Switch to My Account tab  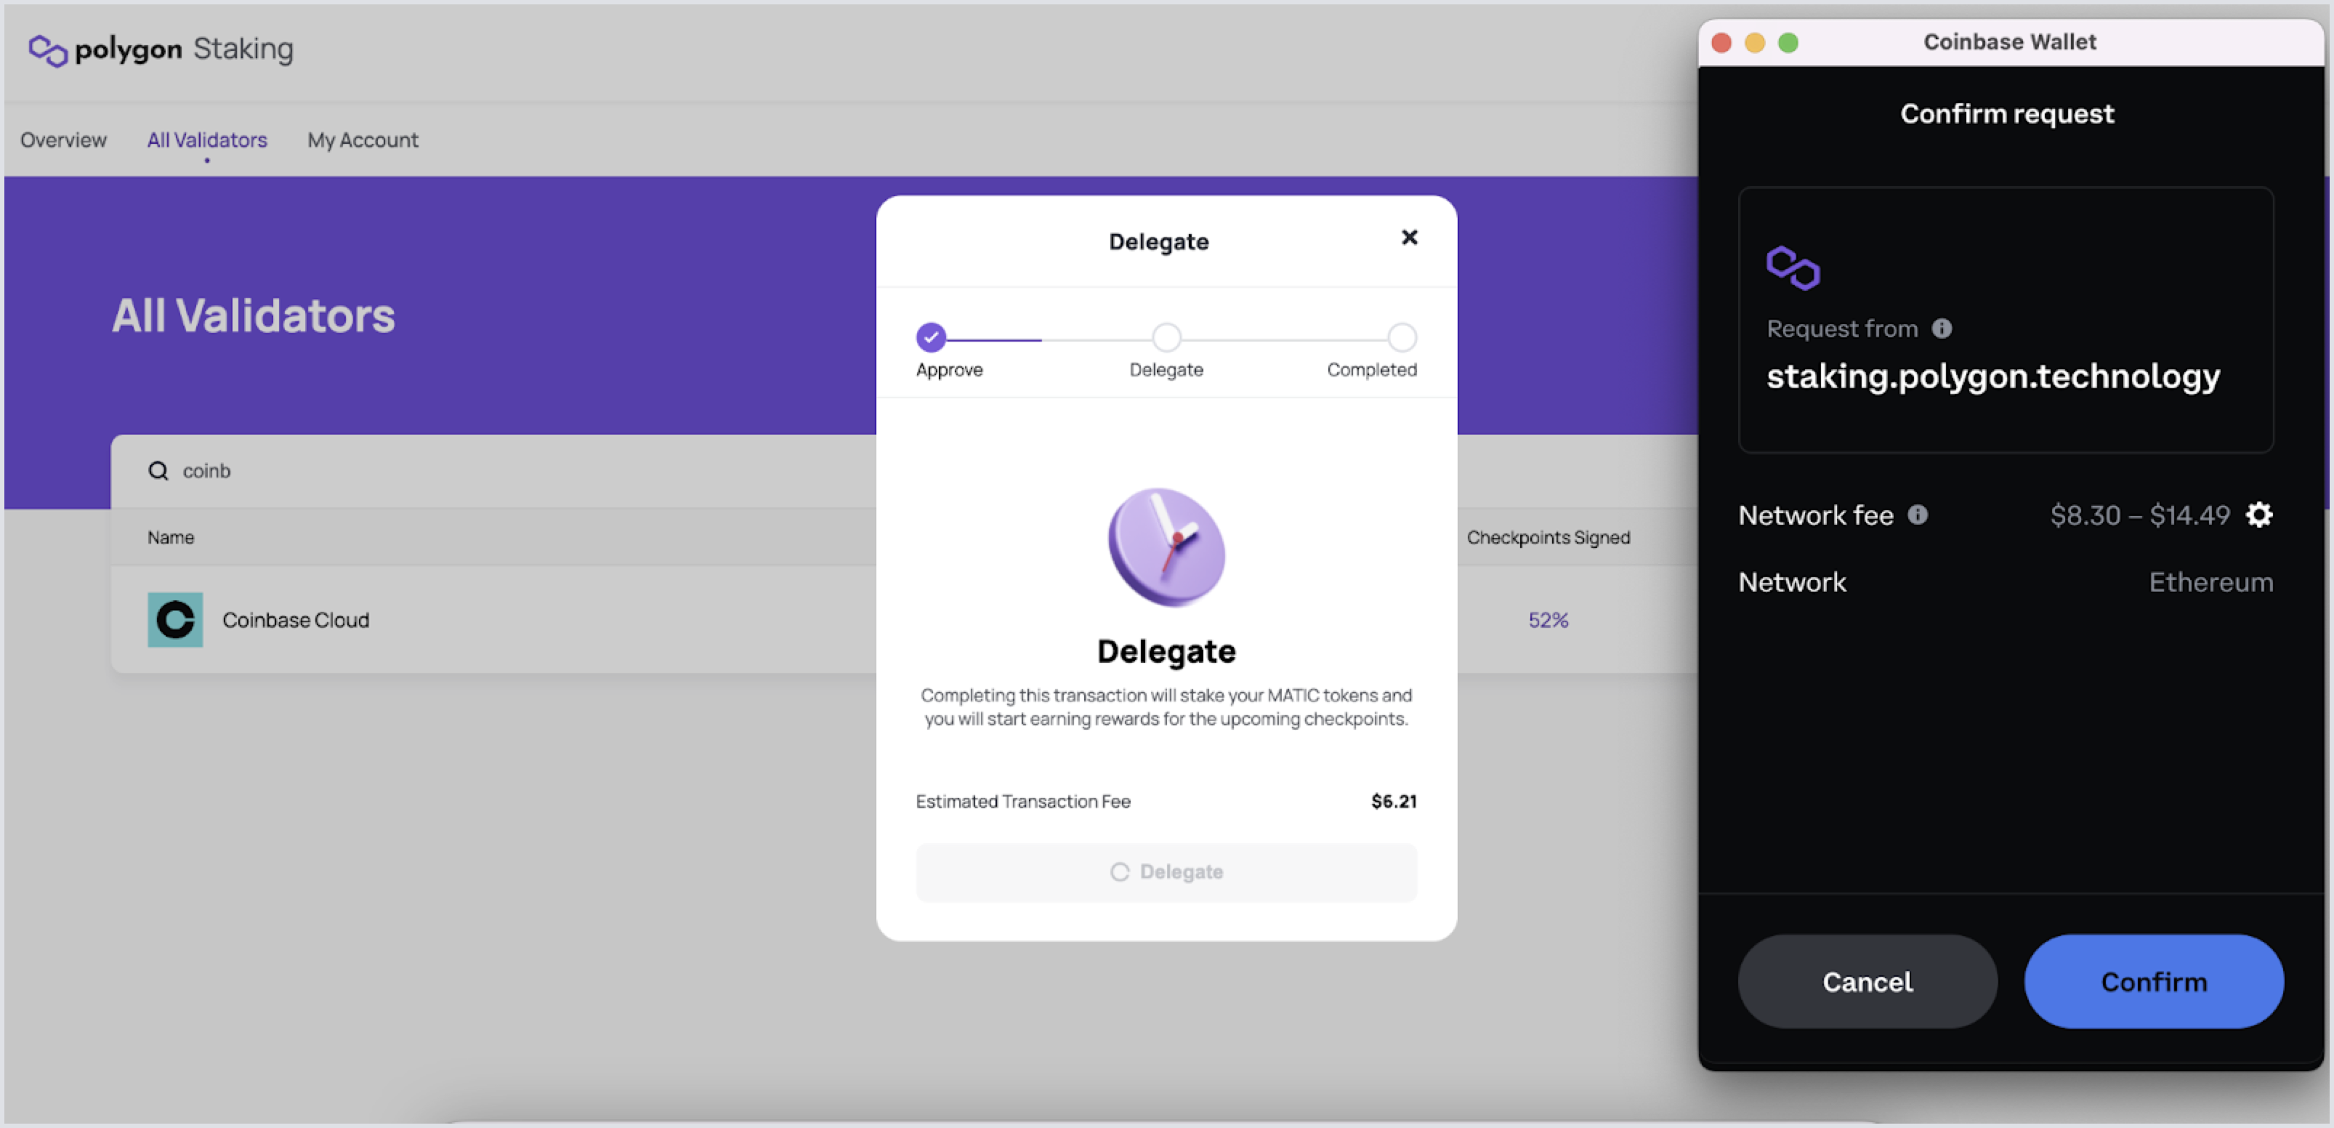point(363,140)
